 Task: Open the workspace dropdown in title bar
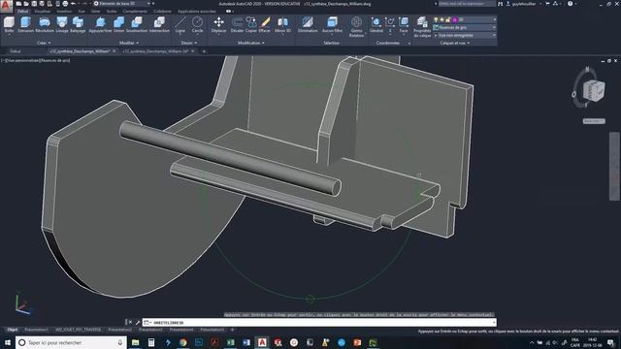[124, 4]
